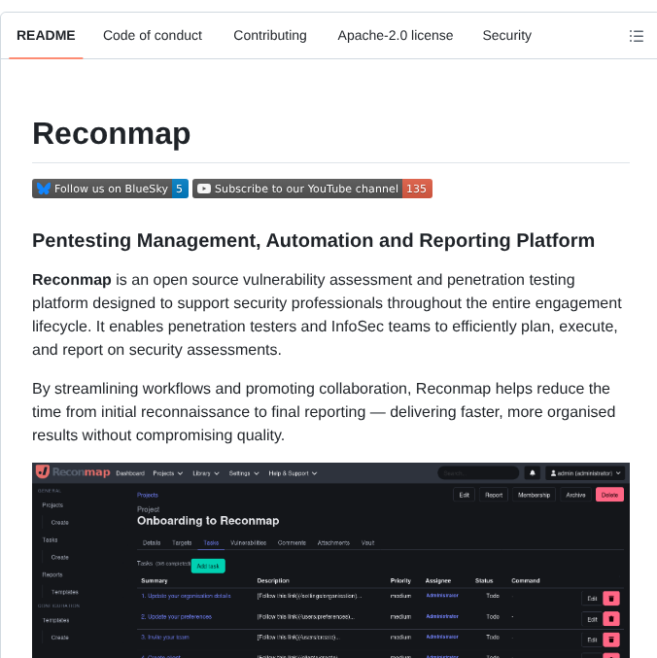The image size is (657, 658).
Task: Select the README tab
Action: point(46,36)
